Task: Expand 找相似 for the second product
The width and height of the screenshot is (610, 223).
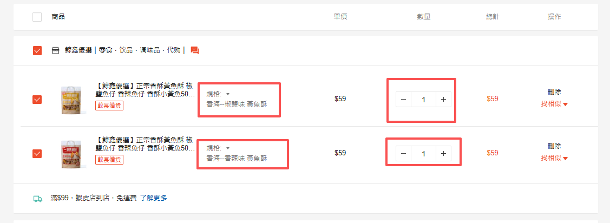Action: [x=554, y=158]
